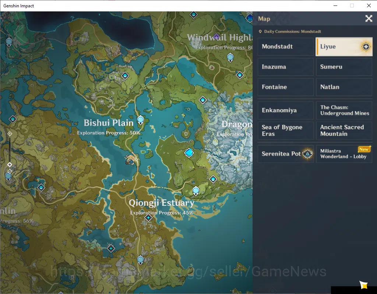The width and height of the screenshot is (377, 294).
Task: Click round blue pin below zoom-out button
Action: click(8, 177)
